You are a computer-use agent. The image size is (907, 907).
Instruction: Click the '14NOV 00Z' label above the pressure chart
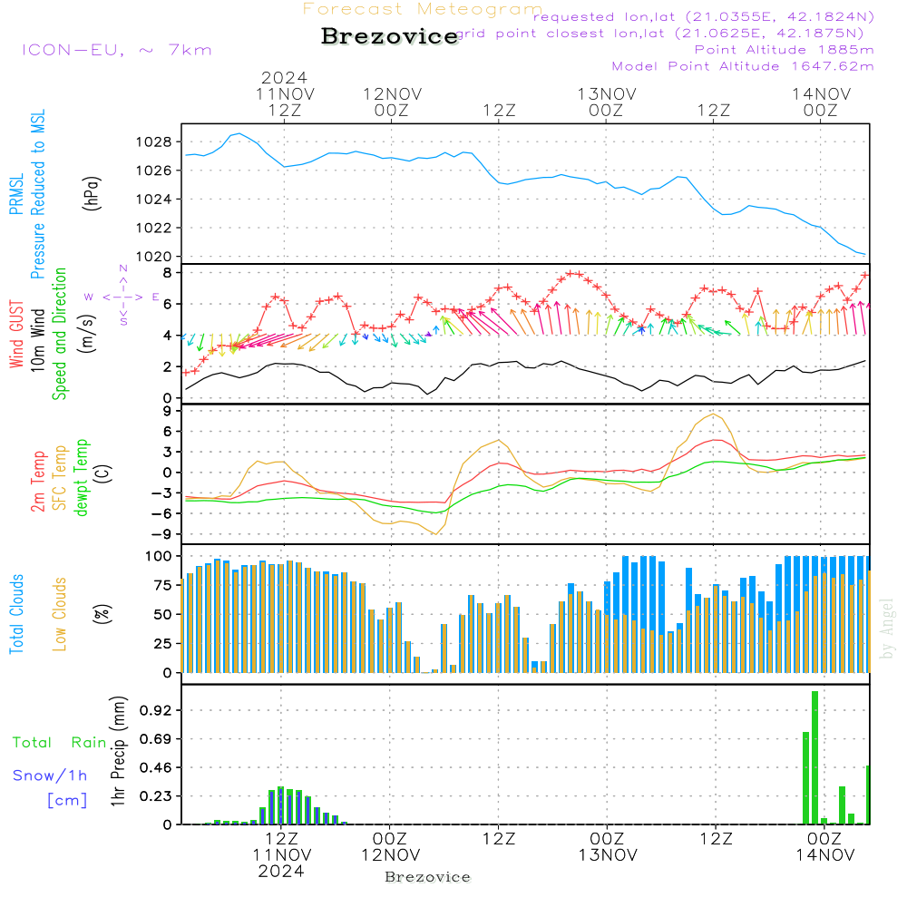click(821, 102)
